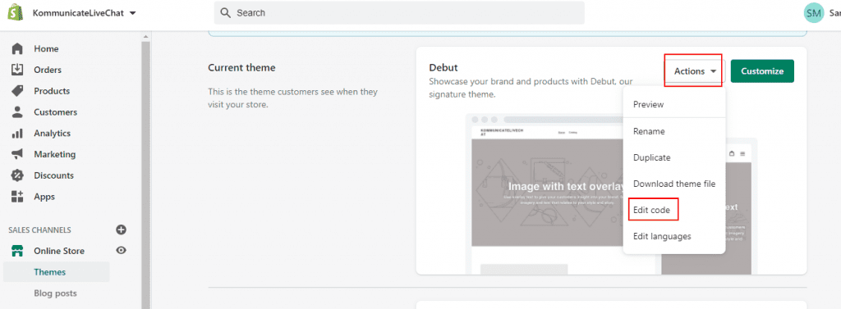841x309 pixels.
Task: Click the Search input field
Action: click(399, 12)
